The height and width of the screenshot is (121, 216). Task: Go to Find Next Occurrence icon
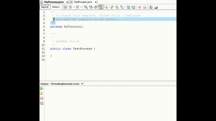coord(96,7)
